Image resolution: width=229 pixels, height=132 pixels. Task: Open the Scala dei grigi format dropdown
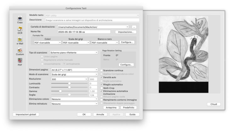(x=76, y=42)
